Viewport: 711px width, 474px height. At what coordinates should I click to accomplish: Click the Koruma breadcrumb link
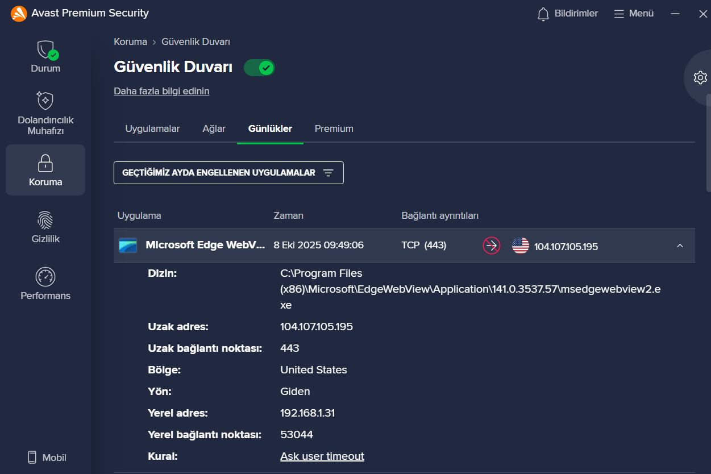tap(130, 41)
